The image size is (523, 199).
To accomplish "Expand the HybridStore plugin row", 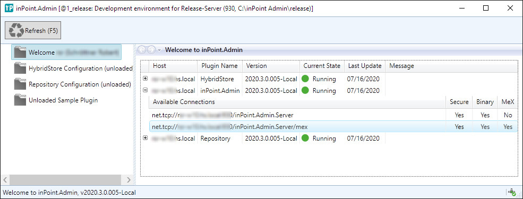I will (x=145, y=79).
